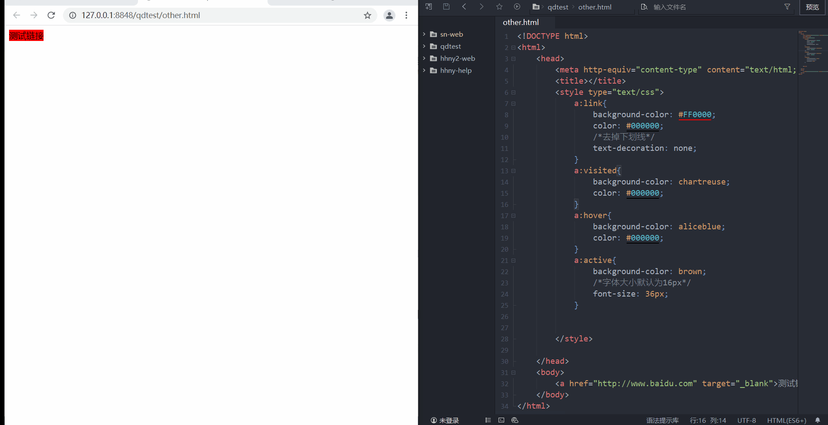Open notifications bell in status bar

click(818, 420)
